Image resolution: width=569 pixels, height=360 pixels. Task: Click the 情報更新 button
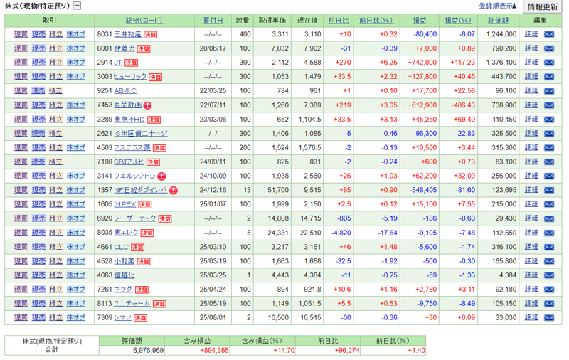tap(543, 6)
